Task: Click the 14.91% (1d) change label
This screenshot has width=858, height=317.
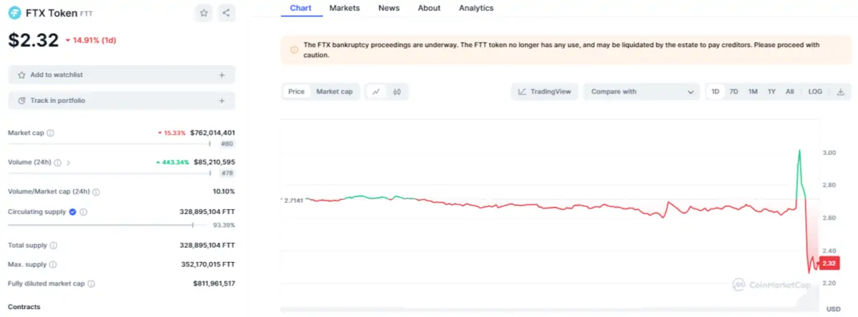Action: coord(91,41)
